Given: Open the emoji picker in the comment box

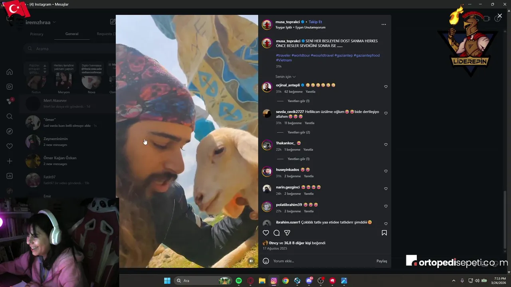Looking at the screenshot, I should tap(266, 261).
